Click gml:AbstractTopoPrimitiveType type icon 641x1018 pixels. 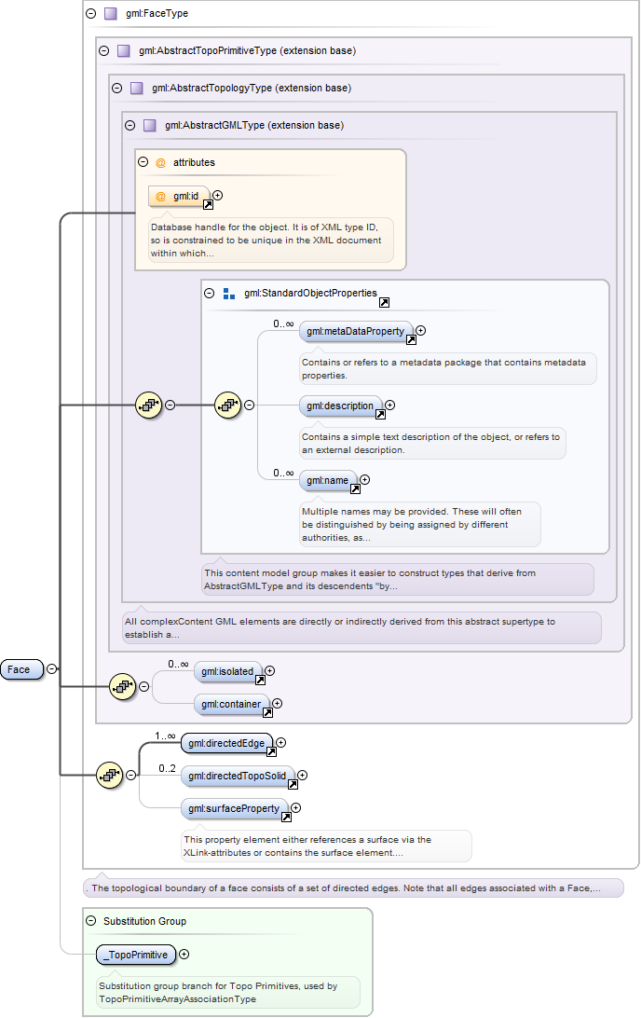tap(124, 50)
